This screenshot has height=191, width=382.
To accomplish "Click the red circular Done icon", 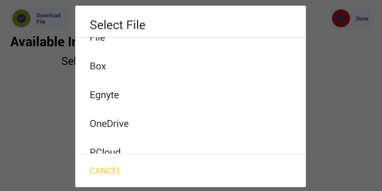I will coord(341,18).
